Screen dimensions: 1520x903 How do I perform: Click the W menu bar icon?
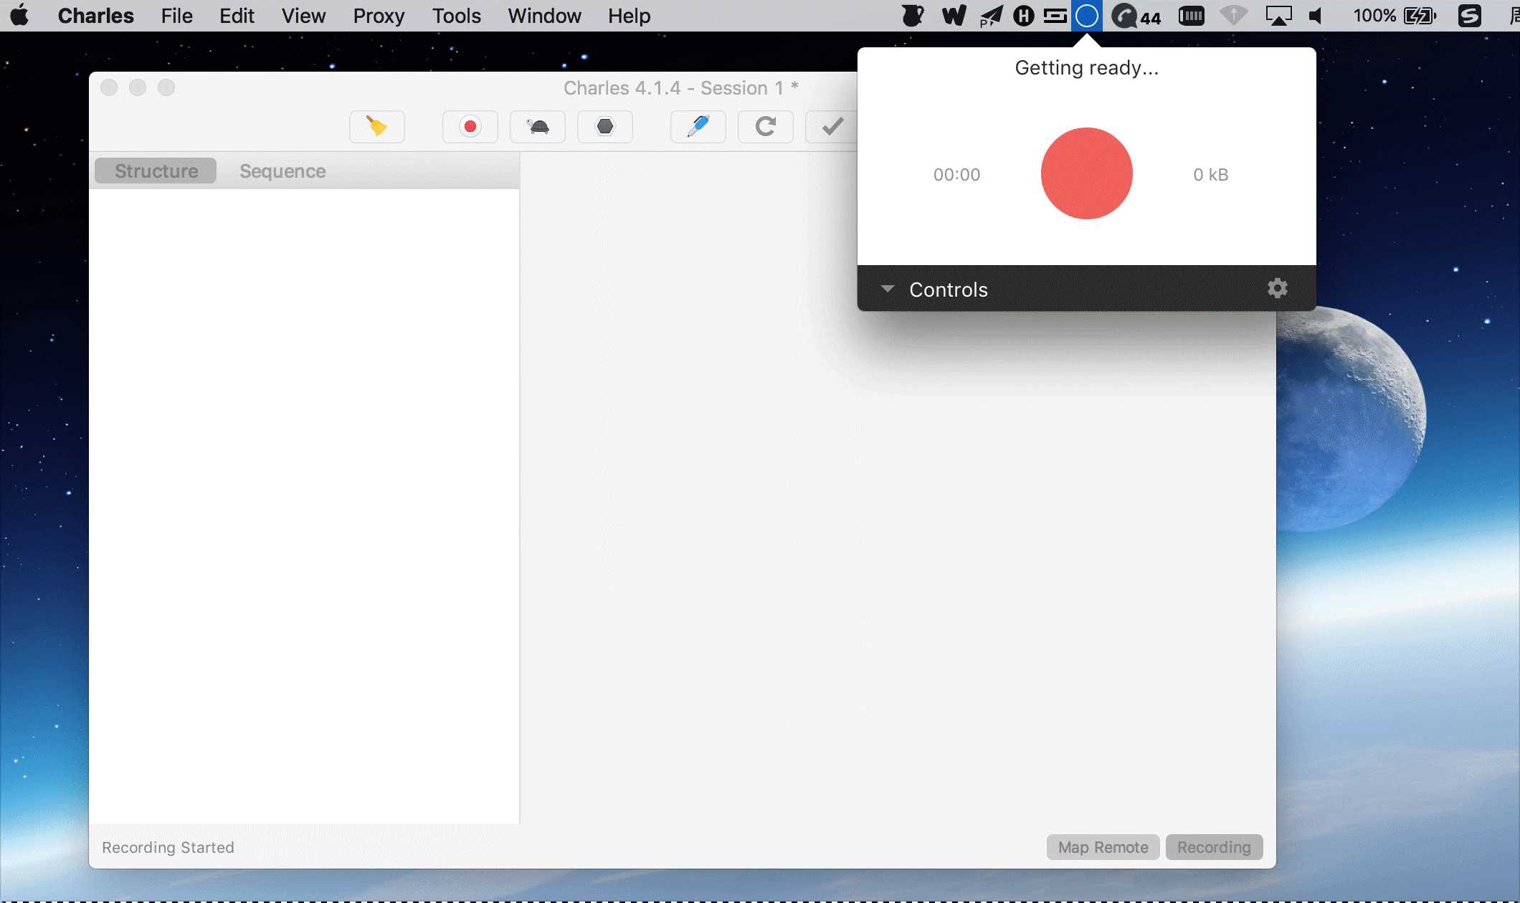click(x=954, y=15)
